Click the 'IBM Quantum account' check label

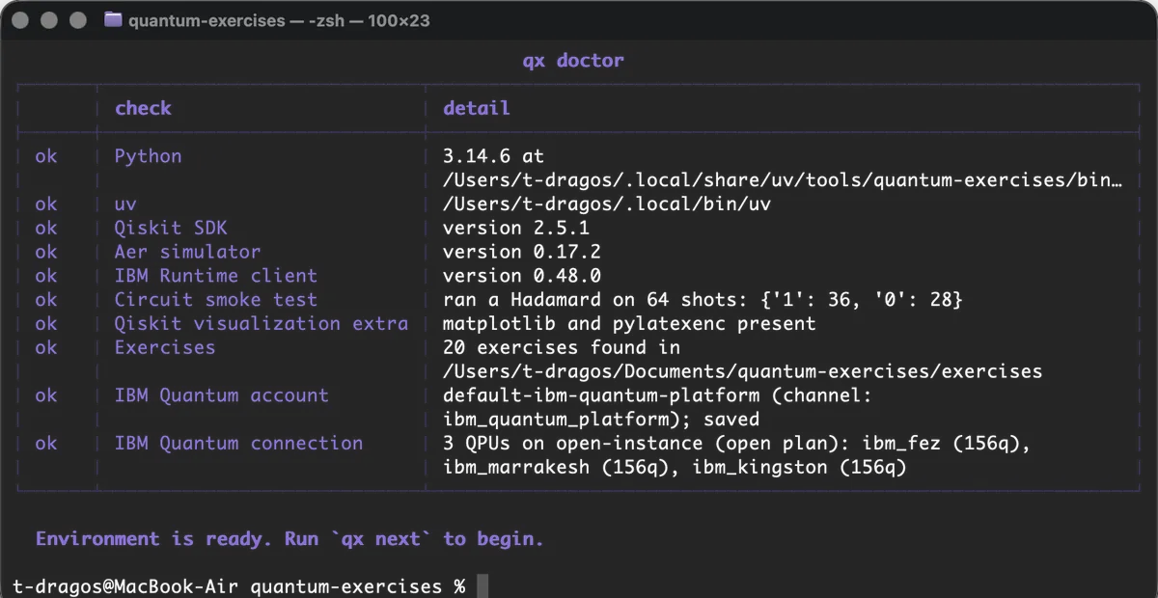point(222,395)
